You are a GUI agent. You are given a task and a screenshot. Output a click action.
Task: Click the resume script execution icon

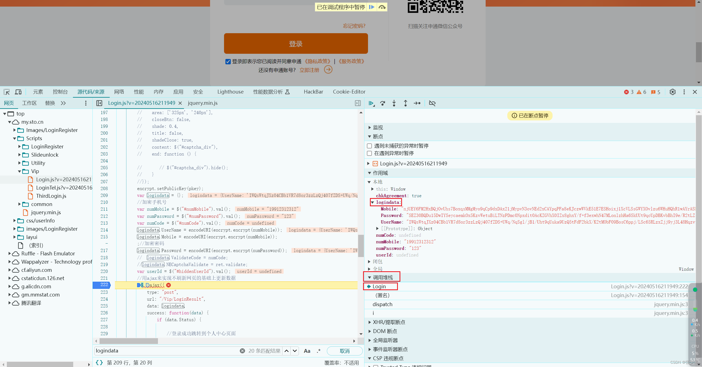[x=372, y=103]
